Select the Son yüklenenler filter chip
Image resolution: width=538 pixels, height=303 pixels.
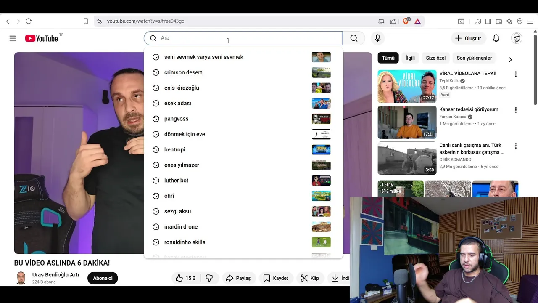pos(474,58)
